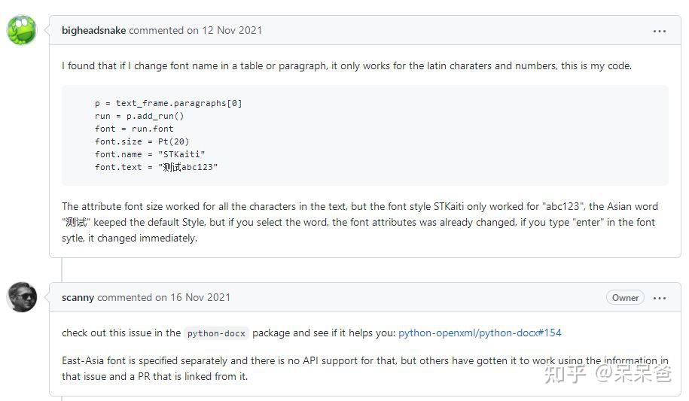Click the run = p.add_run() code line
The height and width of the screenshot is (401, 689).
[x=139, y=116]
